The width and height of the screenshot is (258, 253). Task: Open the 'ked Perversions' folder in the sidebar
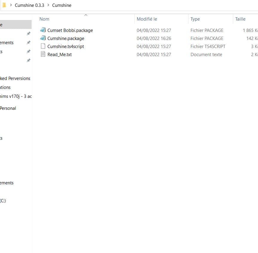click(15, 78)
